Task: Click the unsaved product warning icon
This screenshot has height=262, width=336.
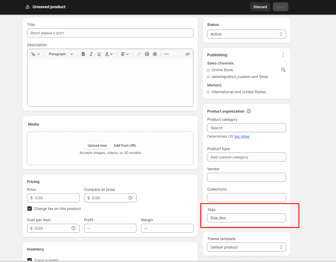Action: coord(28,7)
